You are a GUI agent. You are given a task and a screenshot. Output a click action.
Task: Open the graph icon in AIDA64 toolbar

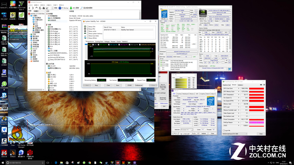point(47,8)
